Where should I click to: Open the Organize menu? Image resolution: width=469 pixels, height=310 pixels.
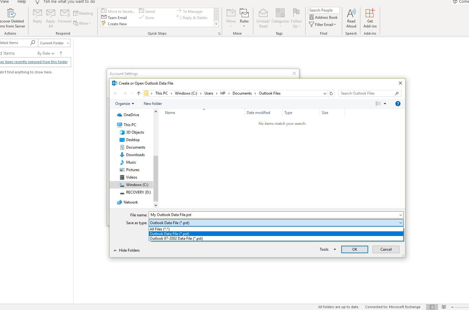[124, 104]
